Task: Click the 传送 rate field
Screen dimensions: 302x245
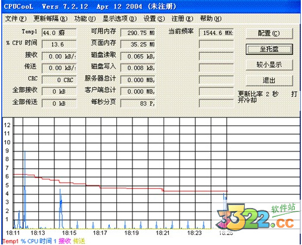Action: pyautogui.click(x=59, y=68)
